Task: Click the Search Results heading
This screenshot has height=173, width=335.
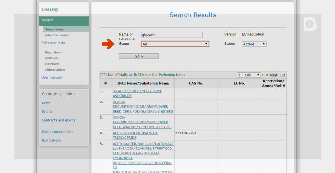Action: 193,15
